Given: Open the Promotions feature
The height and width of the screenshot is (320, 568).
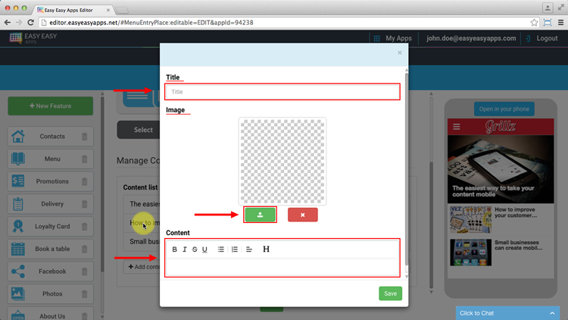Looking at the screenshot, I should [x=50, y=181].
